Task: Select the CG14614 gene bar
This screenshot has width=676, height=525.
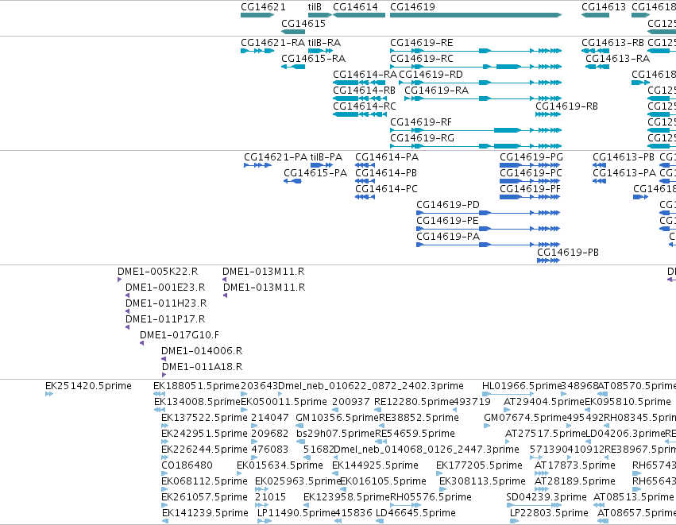Action: point(359,15)
